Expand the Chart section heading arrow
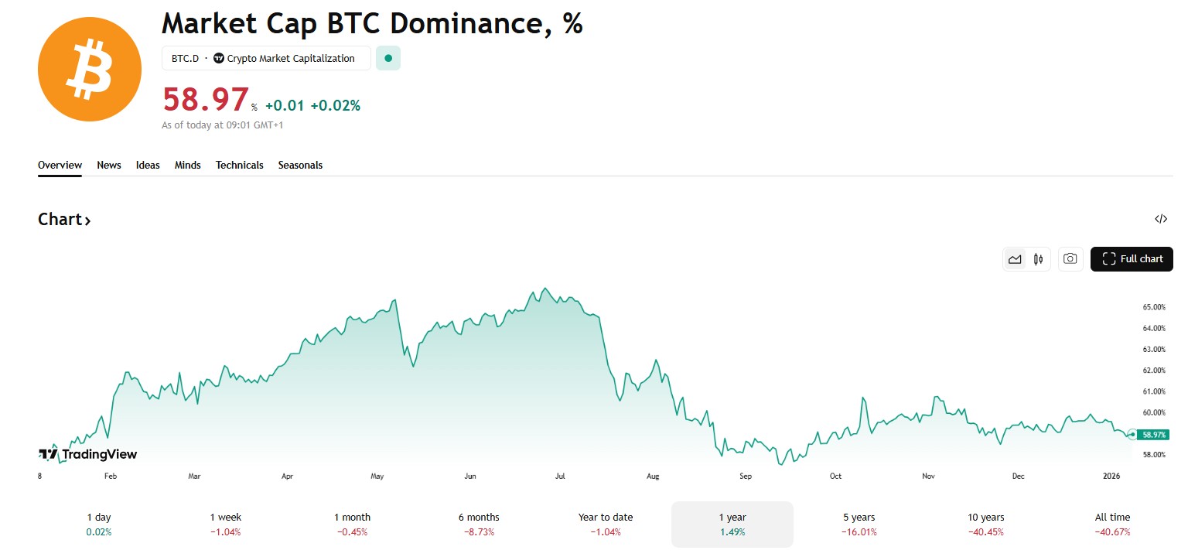This screenshot has height=557, width=1188. point(87,220)
